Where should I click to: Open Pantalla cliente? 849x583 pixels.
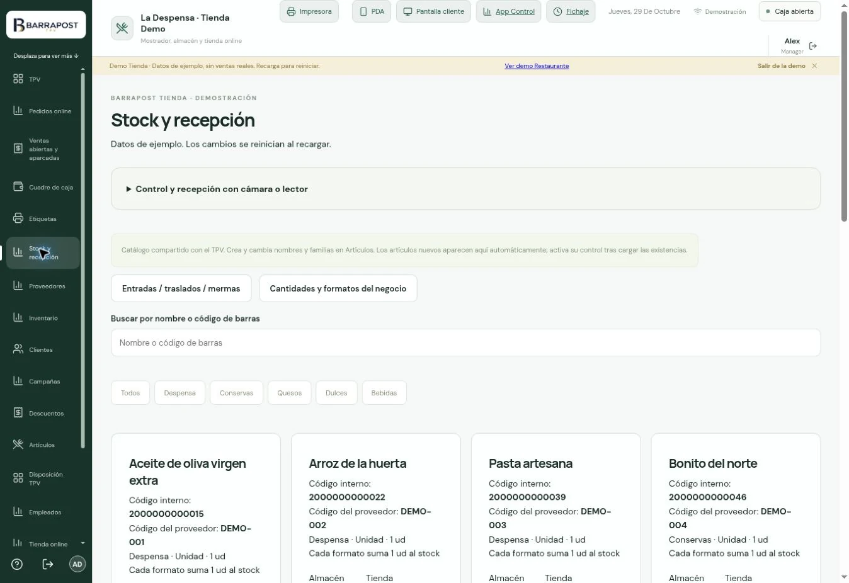pyautogui.click(x=433, y=11)
